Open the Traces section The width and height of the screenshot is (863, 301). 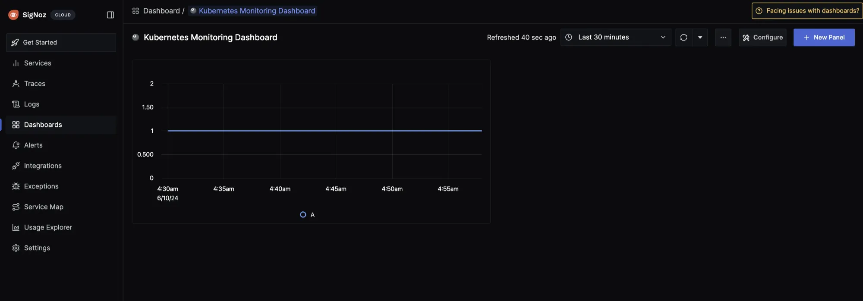pyautogui.click(x=61, y=84)
